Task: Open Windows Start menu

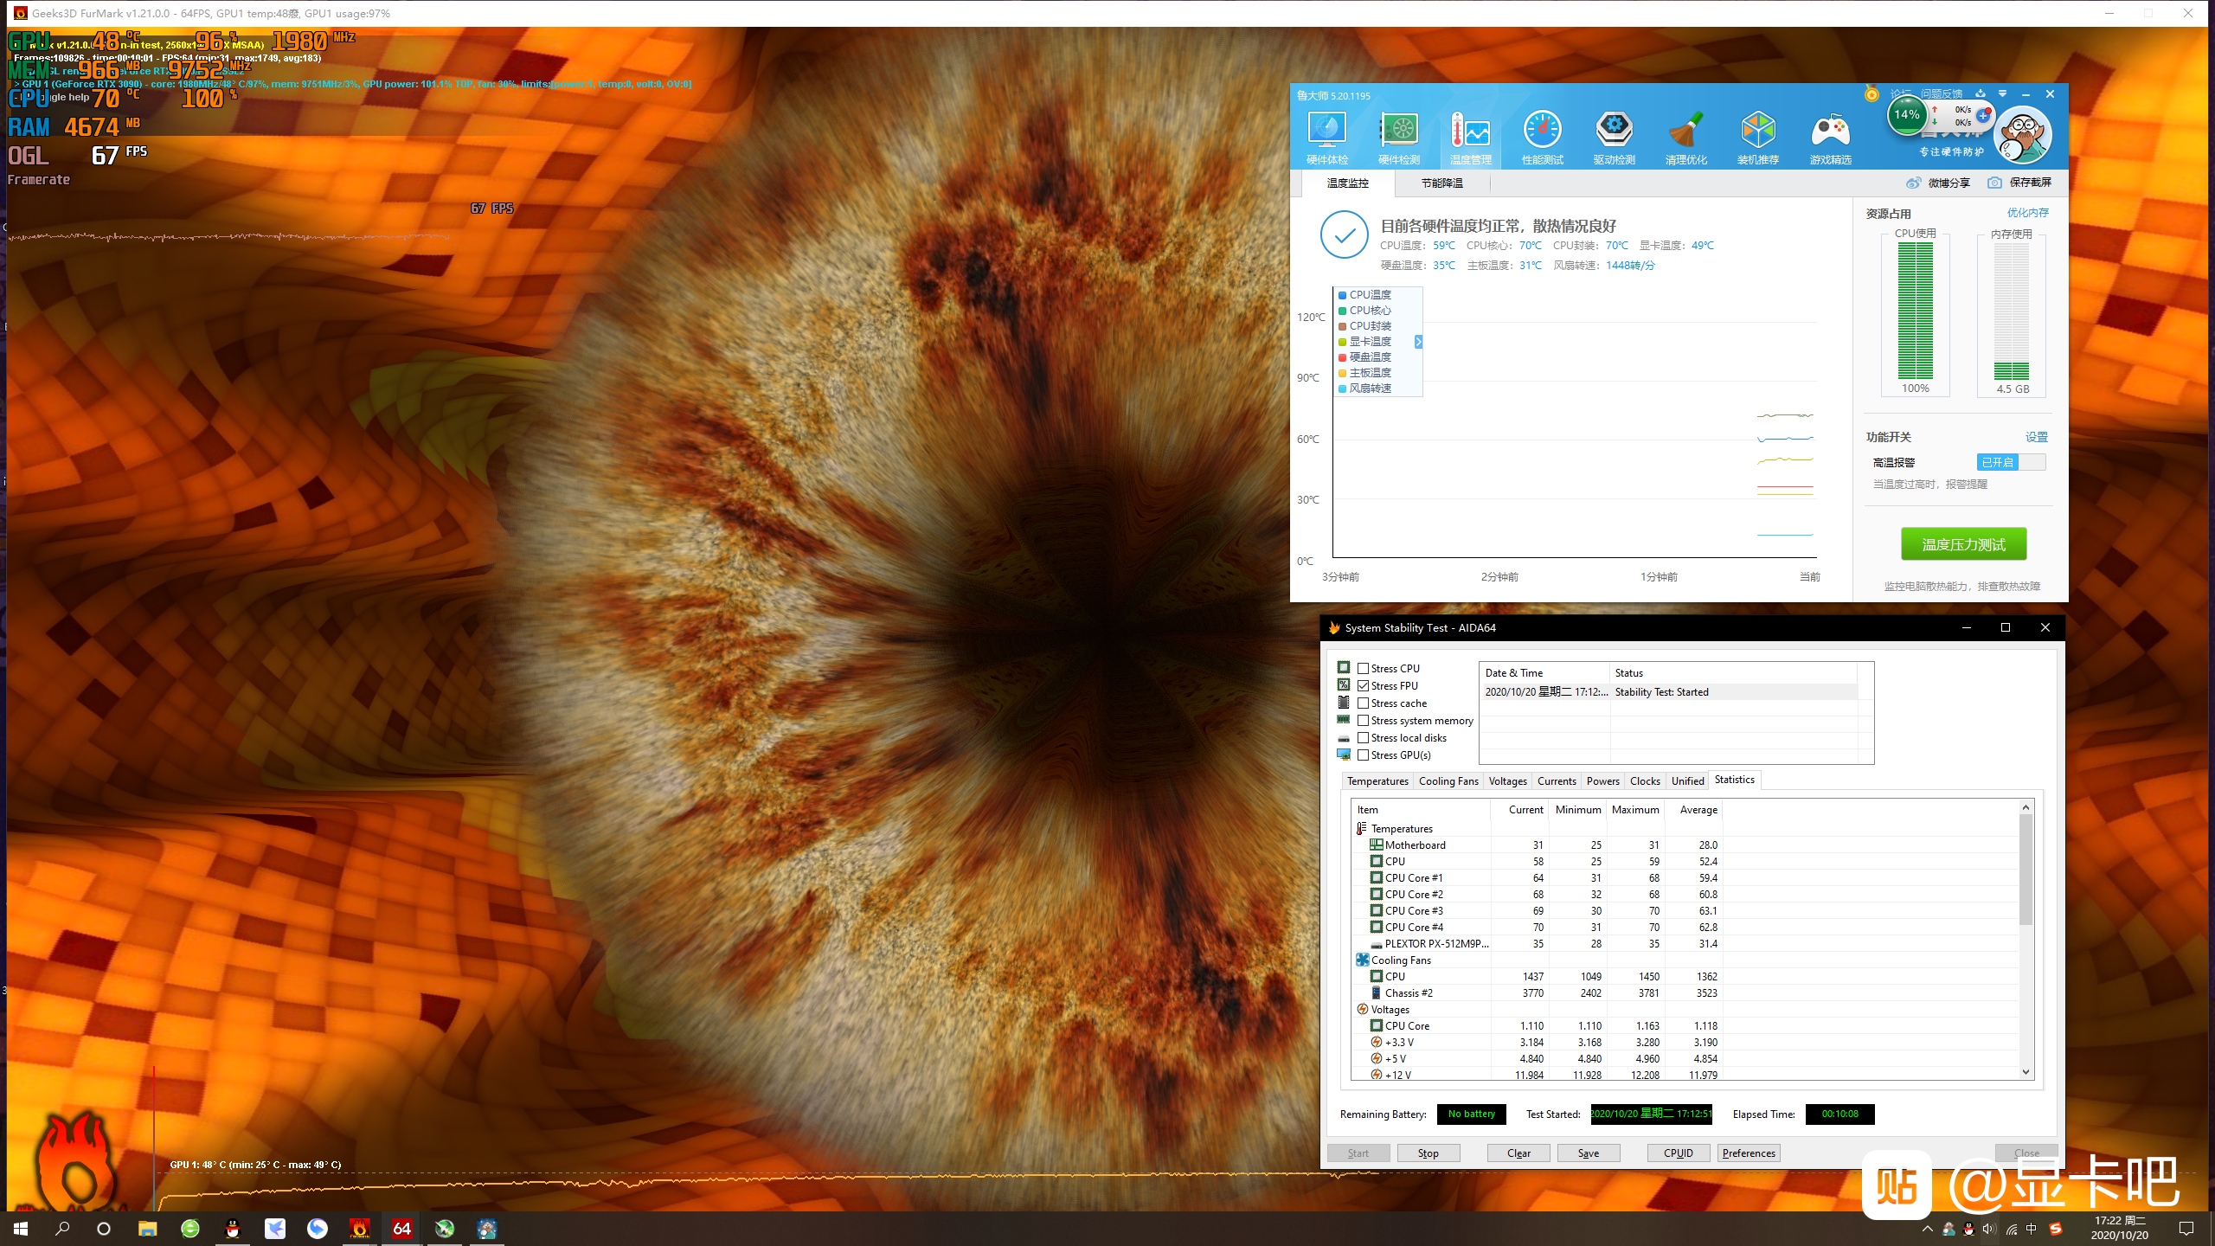Action: 21,1229
